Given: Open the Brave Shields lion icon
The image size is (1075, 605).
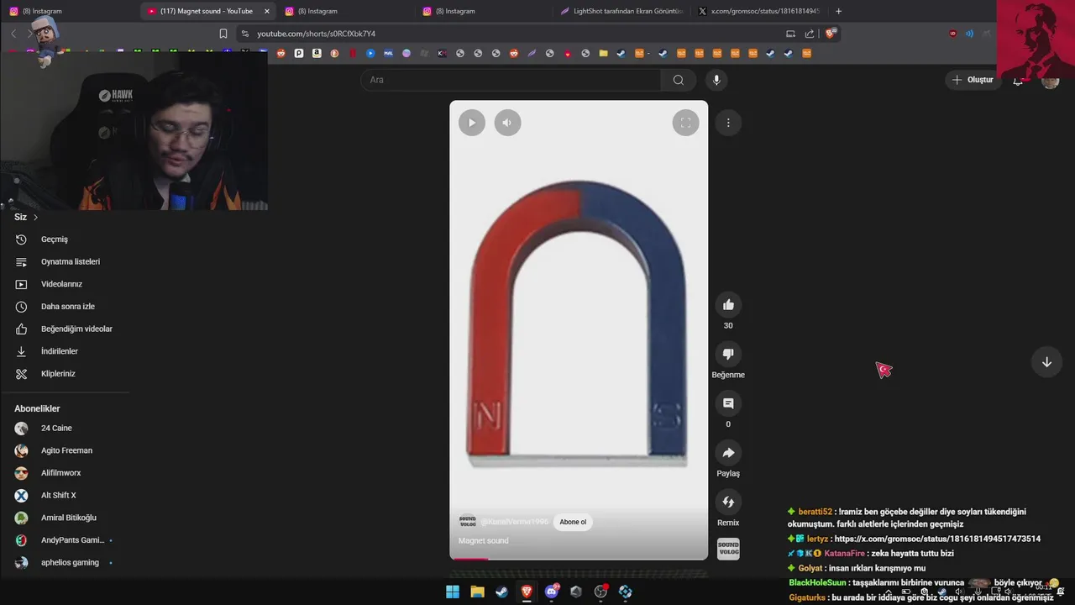Looking at the screenshot, I should pyautogui.click(x=831, y=34).
